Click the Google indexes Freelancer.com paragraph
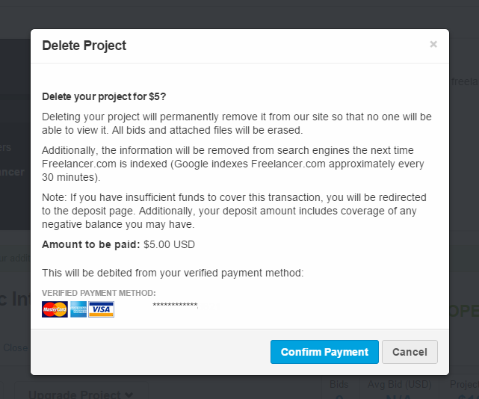The width and height of the screenshot is (479, 399). pyautogui.click(x=233, y=164)
